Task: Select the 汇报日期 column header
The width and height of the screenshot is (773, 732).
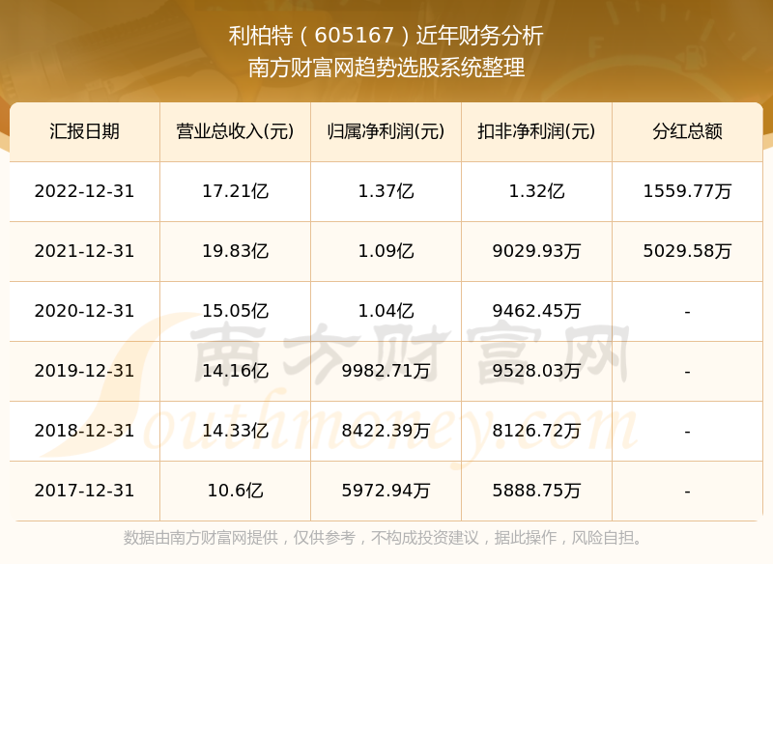Action: tap(84, 131)
